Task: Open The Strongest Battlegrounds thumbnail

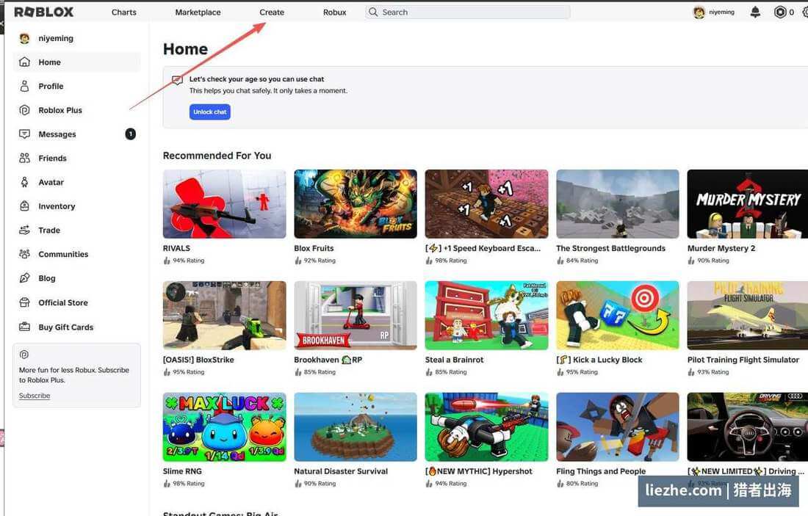Action: (x=618, y=204)
